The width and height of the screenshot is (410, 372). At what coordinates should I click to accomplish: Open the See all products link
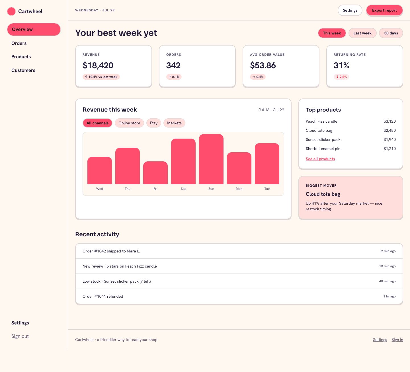(x=320, y=159)
